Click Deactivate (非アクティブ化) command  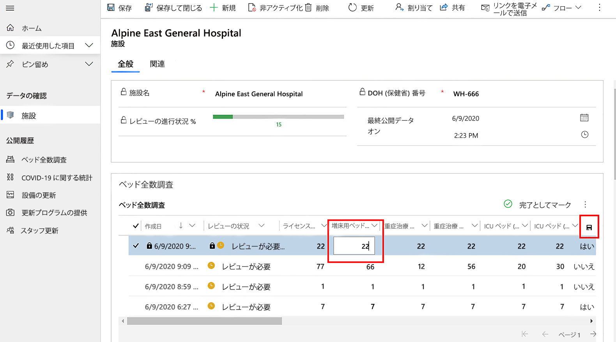click(x=275, y=8)
